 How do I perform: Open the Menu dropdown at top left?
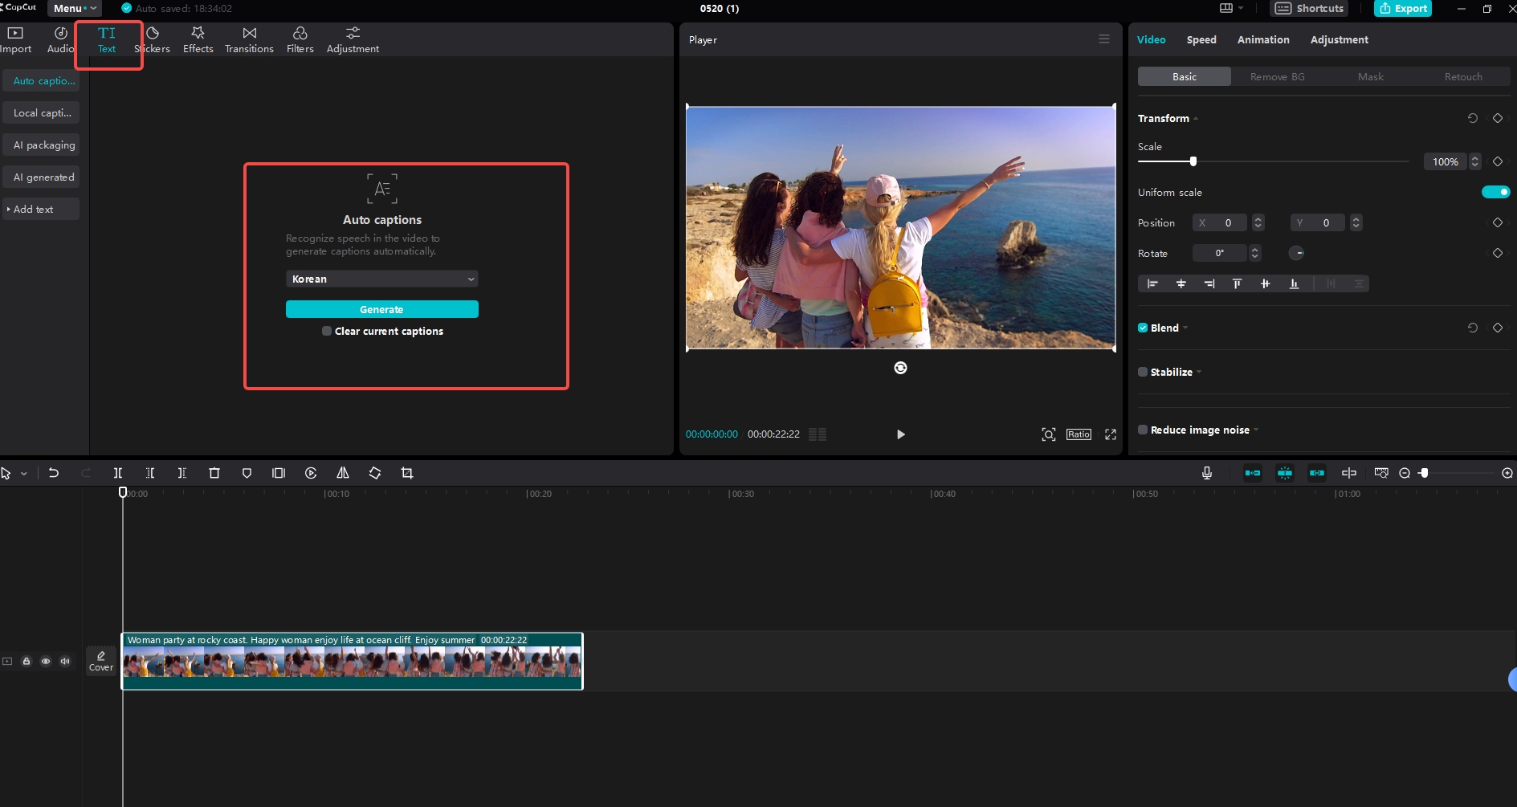[x=74, y=8]
